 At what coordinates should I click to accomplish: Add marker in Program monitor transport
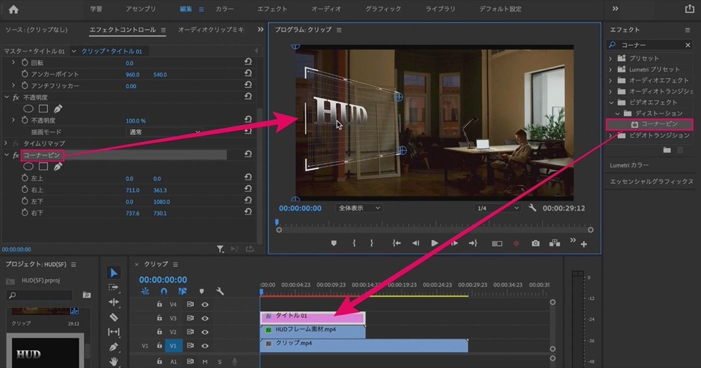[334, 244]
